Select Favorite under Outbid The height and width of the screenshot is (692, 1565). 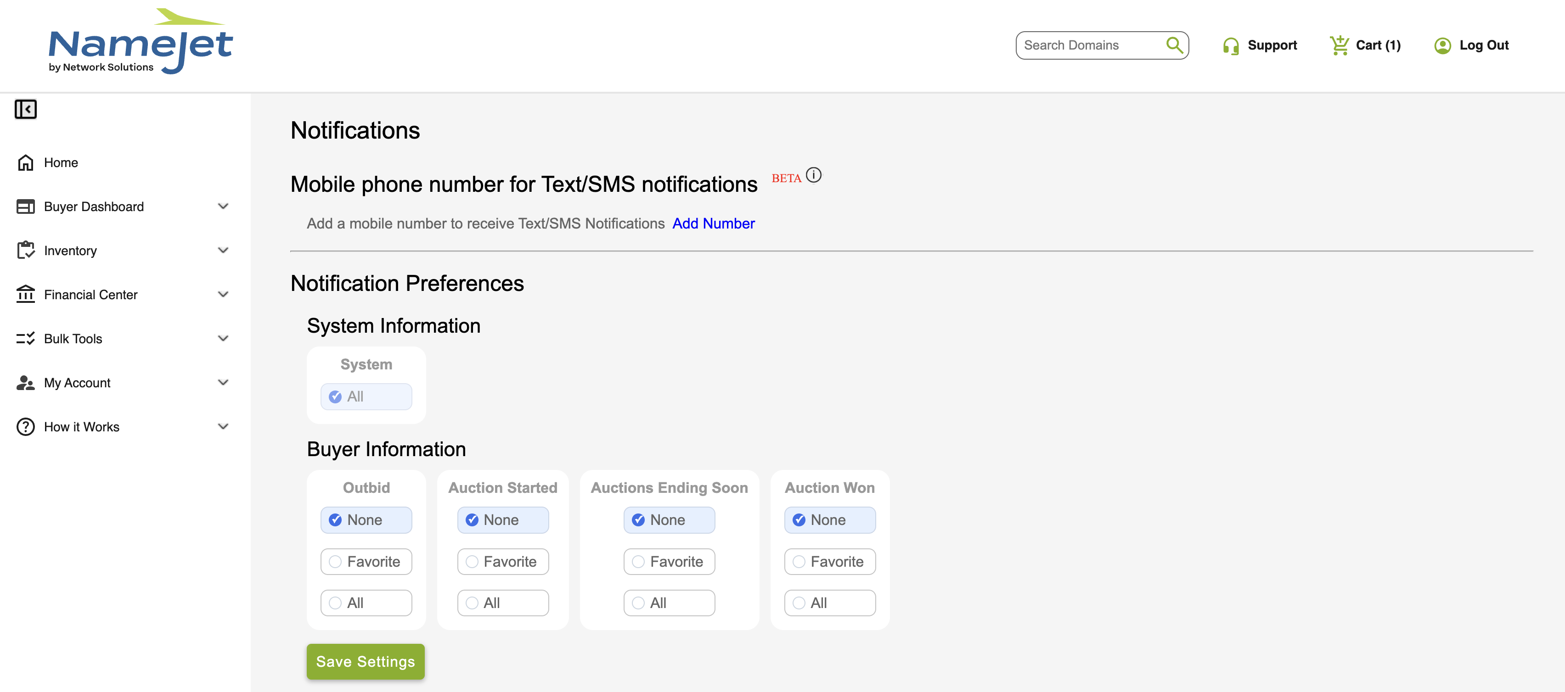(366, 562)
